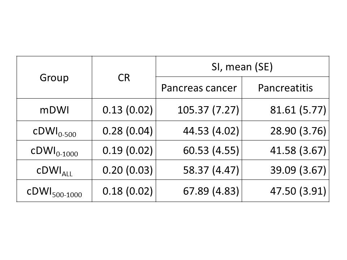Image resolution: width=347 pixels, height=260 pixels.
Task: Select the 'SI, mean (SE)' header cell
Action: (x=242, y=67)
